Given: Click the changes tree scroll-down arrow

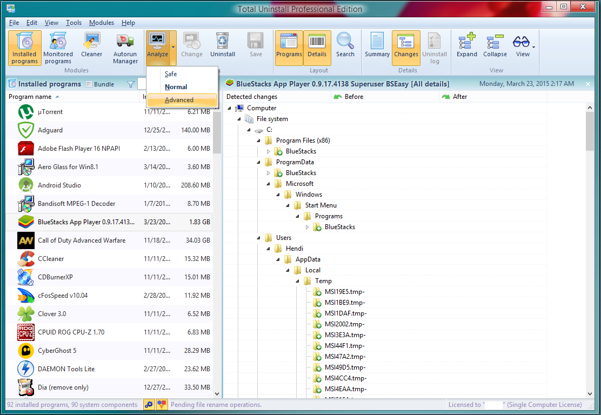Looking at the screenshot, I should pos(590,393).
